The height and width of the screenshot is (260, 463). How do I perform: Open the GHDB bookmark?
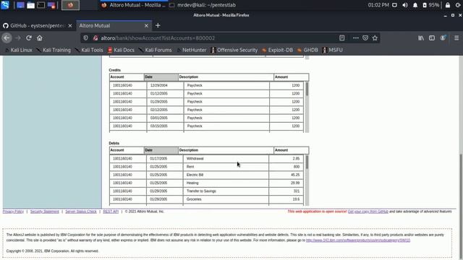click(x=307, y=50)
